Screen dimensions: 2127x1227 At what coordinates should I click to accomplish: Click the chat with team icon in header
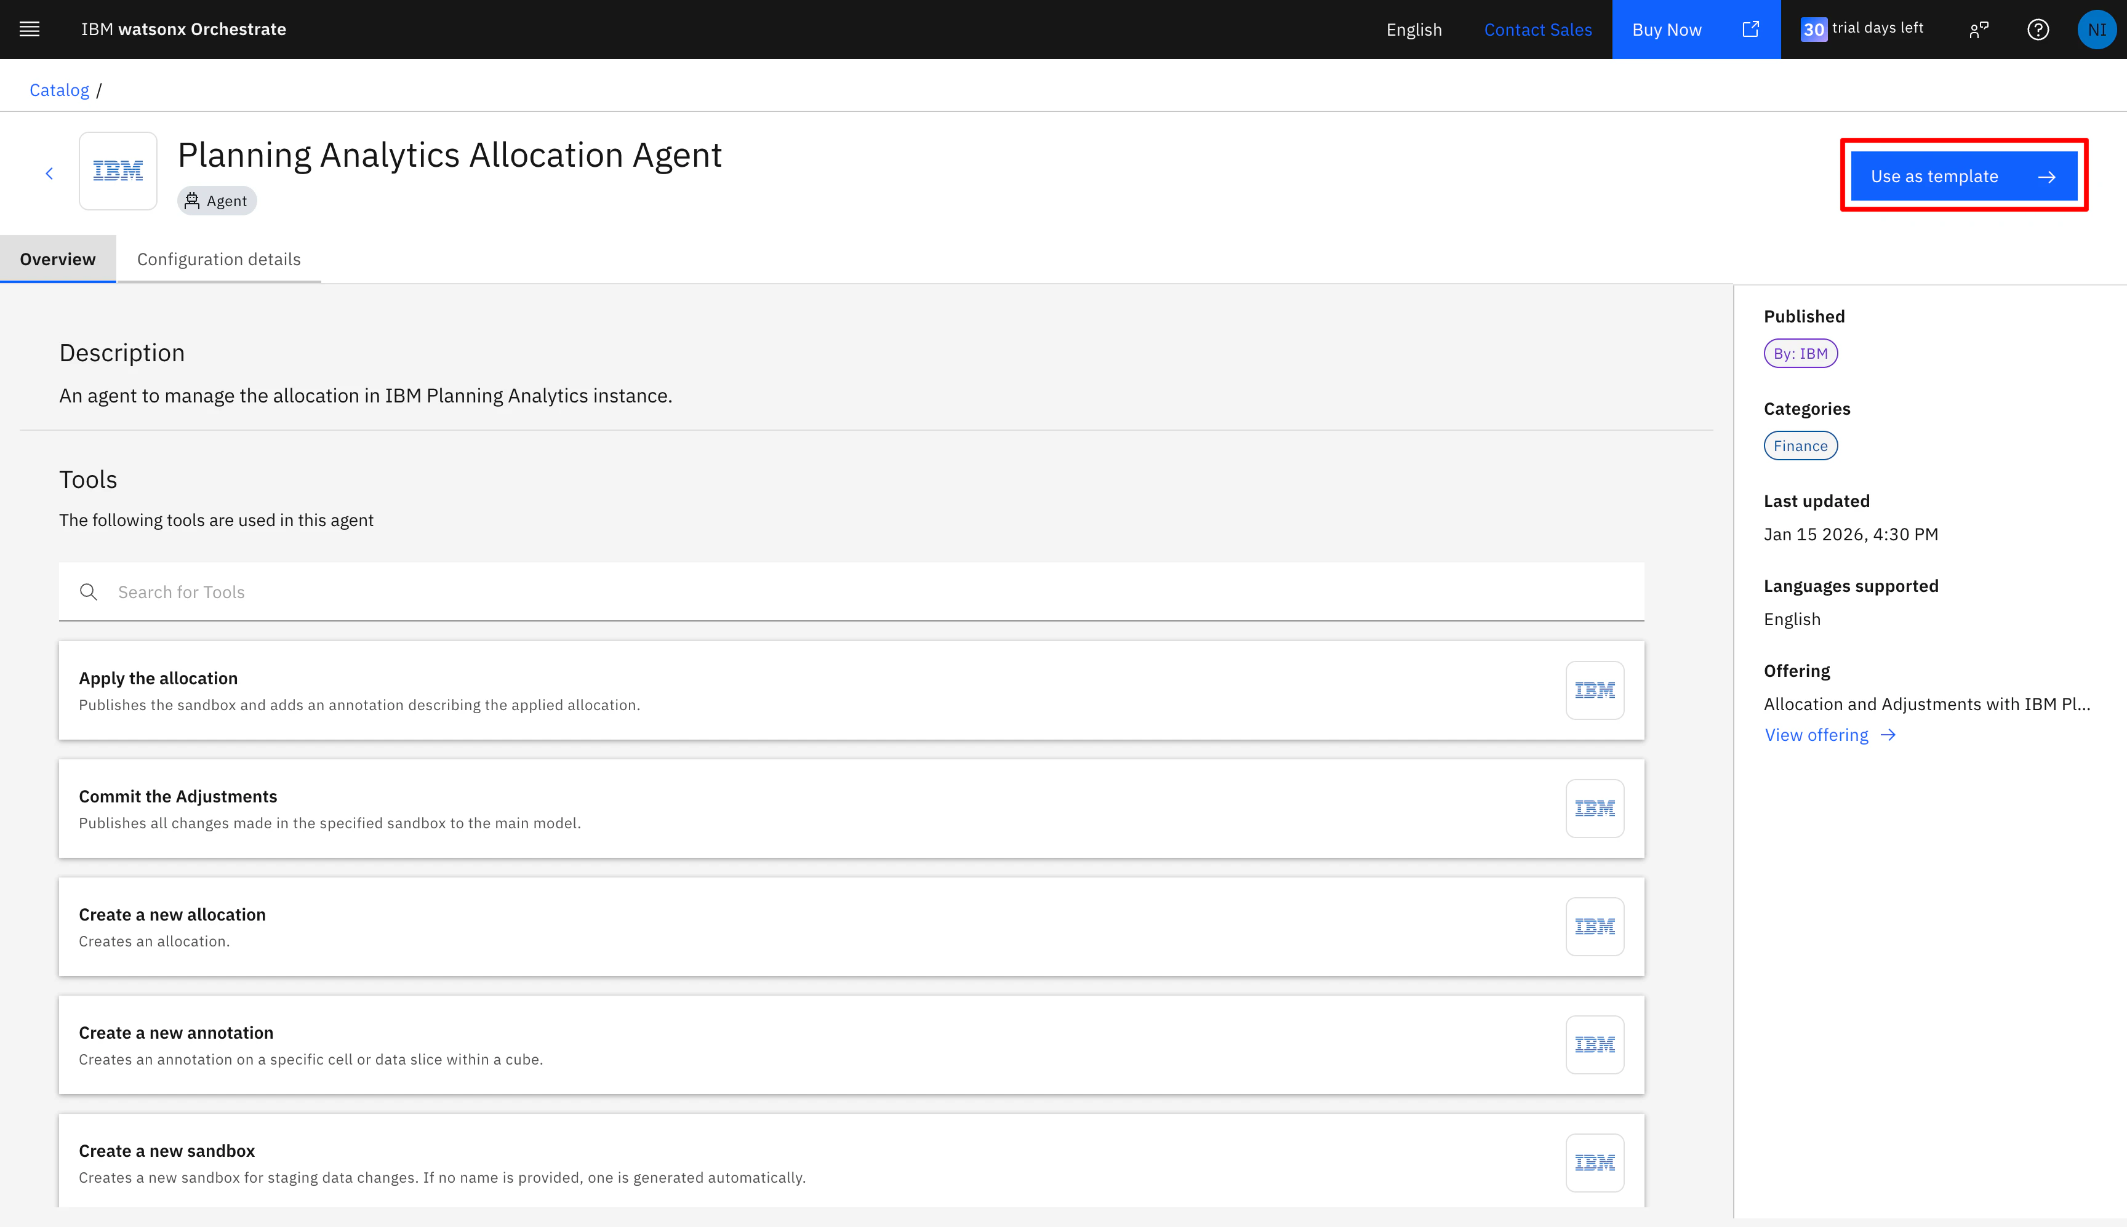(1979, 30)
